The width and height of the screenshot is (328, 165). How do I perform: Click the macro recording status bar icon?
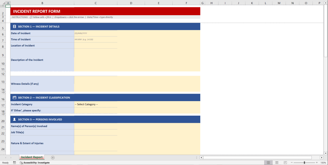15,163
